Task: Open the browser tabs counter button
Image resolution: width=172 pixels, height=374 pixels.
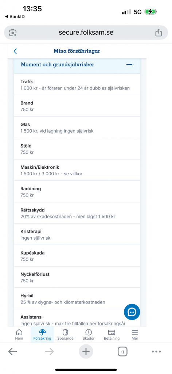Action: 122,351
